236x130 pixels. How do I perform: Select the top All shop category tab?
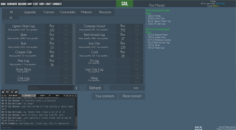coord(11,12)
